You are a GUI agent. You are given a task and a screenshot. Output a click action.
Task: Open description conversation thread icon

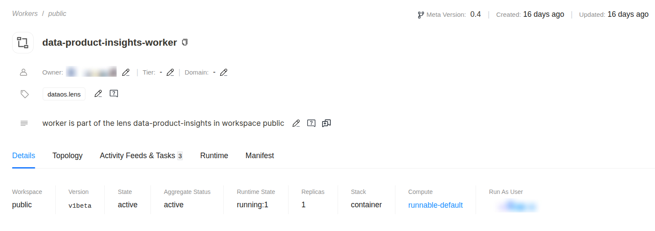(x=326, y=123)
